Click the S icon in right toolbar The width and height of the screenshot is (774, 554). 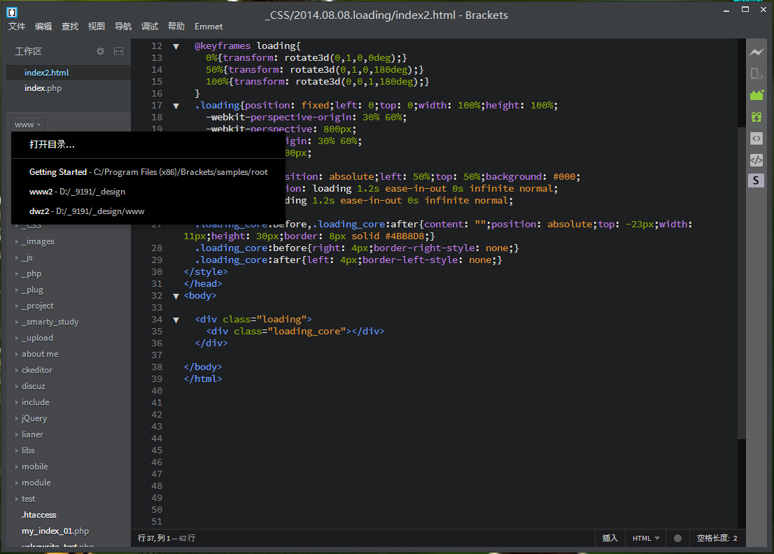(756, 180)
